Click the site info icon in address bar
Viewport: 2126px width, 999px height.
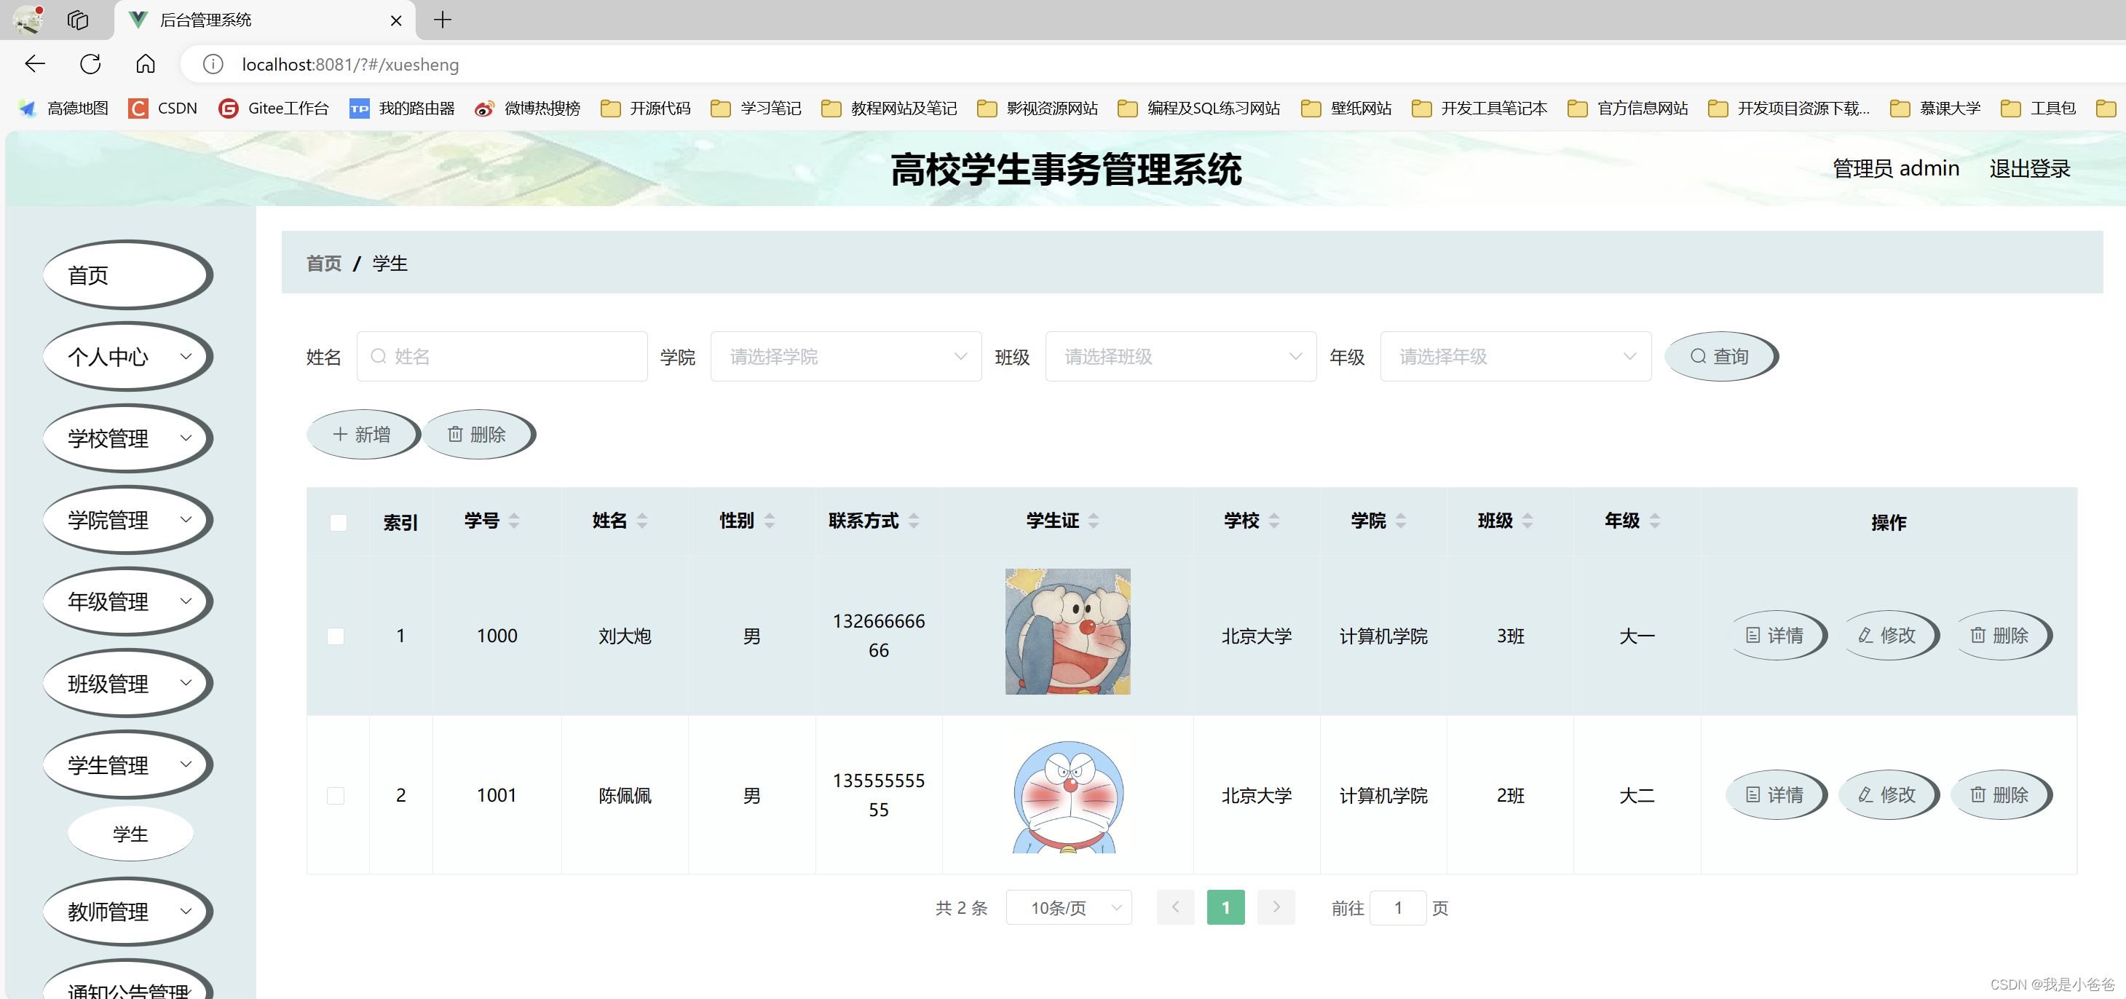point(213,63)
